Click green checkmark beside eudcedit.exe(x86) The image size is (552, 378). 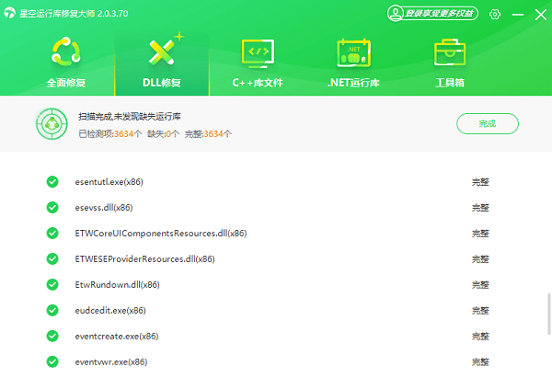click(x=52, y=311)
